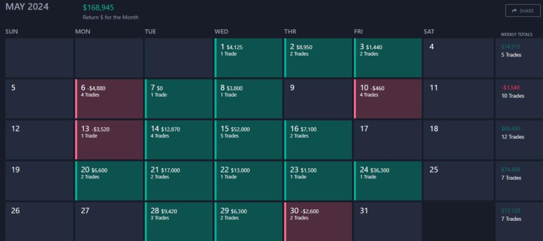The image size is (543, 241).
Task: Select May 7 cell showing $0
Action: (x=179, y=98)
